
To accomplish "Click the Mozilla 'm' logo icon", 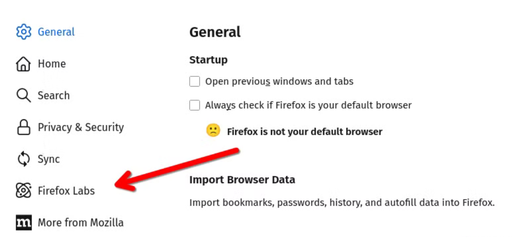I will [x=23, y=222].
